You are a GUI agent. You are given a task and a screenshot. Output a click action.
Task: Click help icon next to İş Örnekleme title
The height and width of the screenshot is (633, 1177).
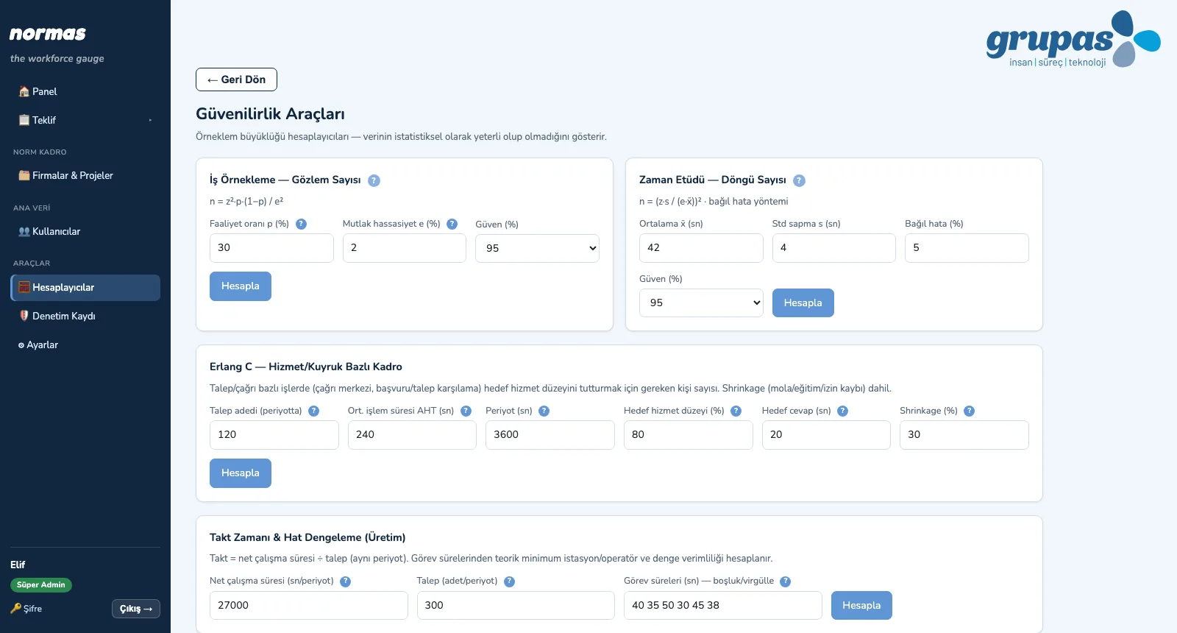coord(374,180)
